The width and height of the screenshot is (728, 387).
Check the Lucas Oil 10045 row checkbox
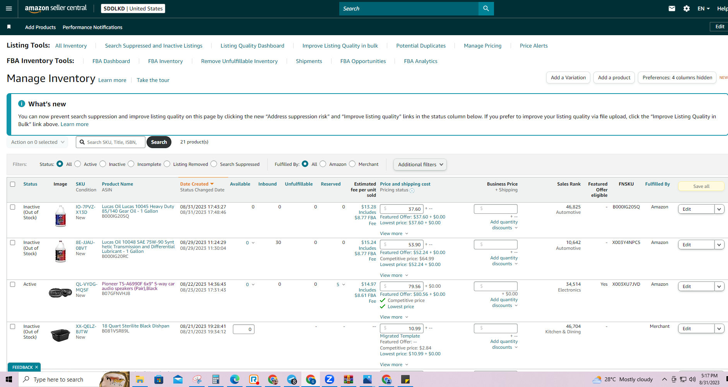(x=13, y=207)
